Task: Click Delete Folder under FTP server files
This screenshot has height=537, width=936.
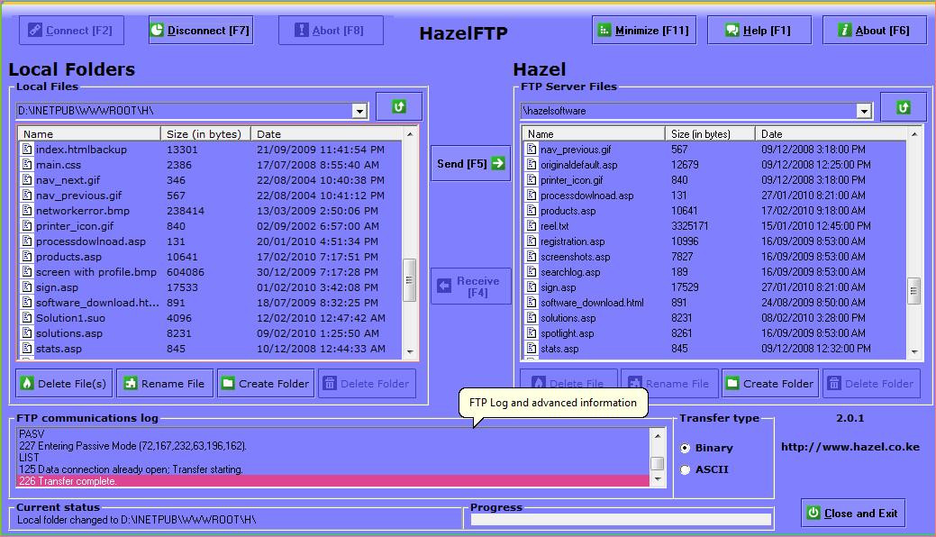Action: coord(871,384)
